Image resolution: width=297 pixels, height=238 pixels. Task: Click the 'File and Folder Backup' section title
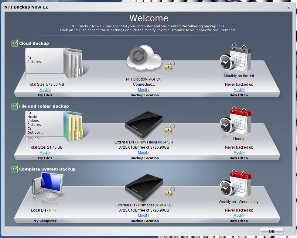click(x=44, y=106)
